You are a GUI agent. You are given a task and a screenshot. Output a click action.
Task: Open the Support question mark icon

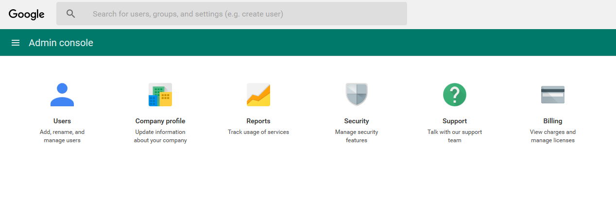click(455, 95)
